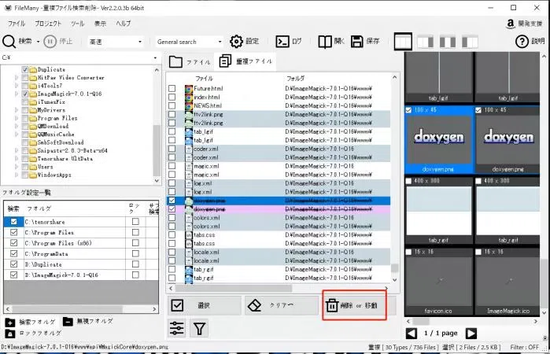Click the save floppy disk icon
This screenshot has height=354, width=550.
click(x=356, y=42)
